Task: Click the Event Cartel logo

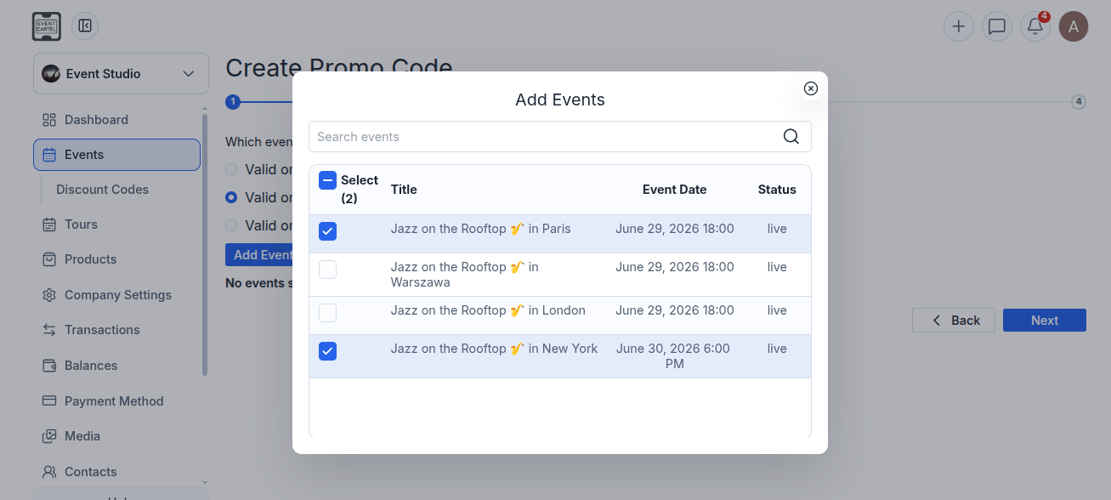Action: [47, 26]
